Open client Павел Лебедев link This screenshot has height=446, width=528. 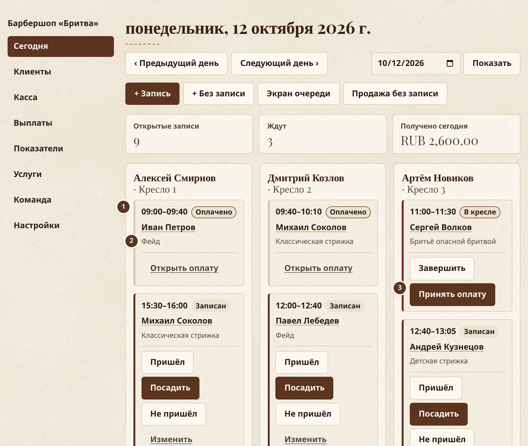coord(307,321)
